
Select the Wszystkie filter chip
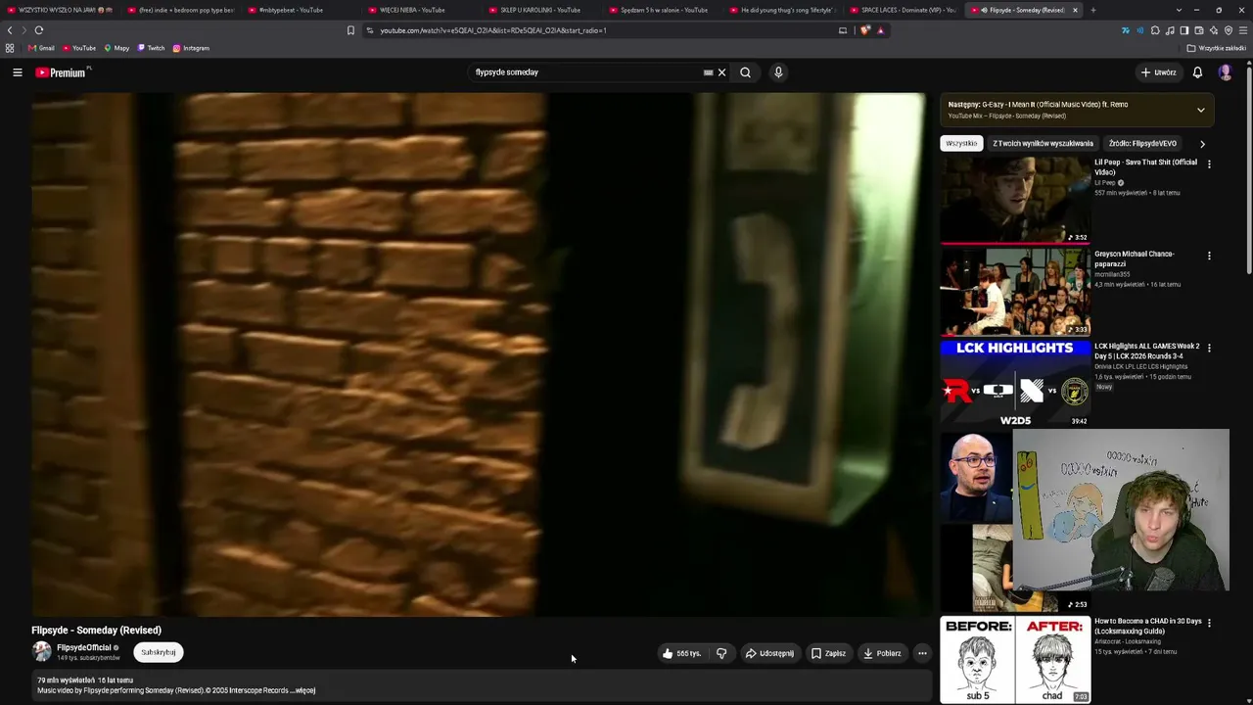[x=961, y=144]
